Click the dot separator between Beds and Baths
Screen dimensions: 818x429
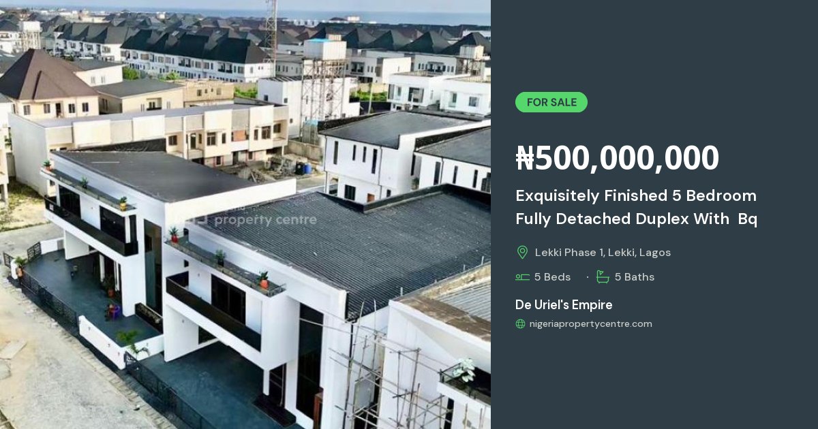coord(587,277)
